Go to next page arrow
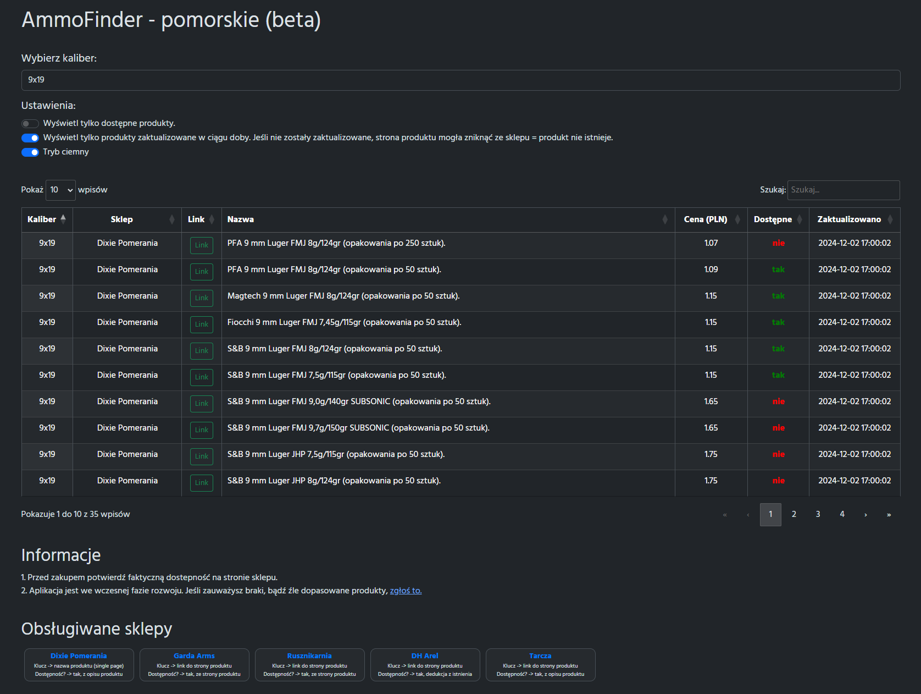Image resolution: width=921 pixels, height=694 pixels. [865, 515]
